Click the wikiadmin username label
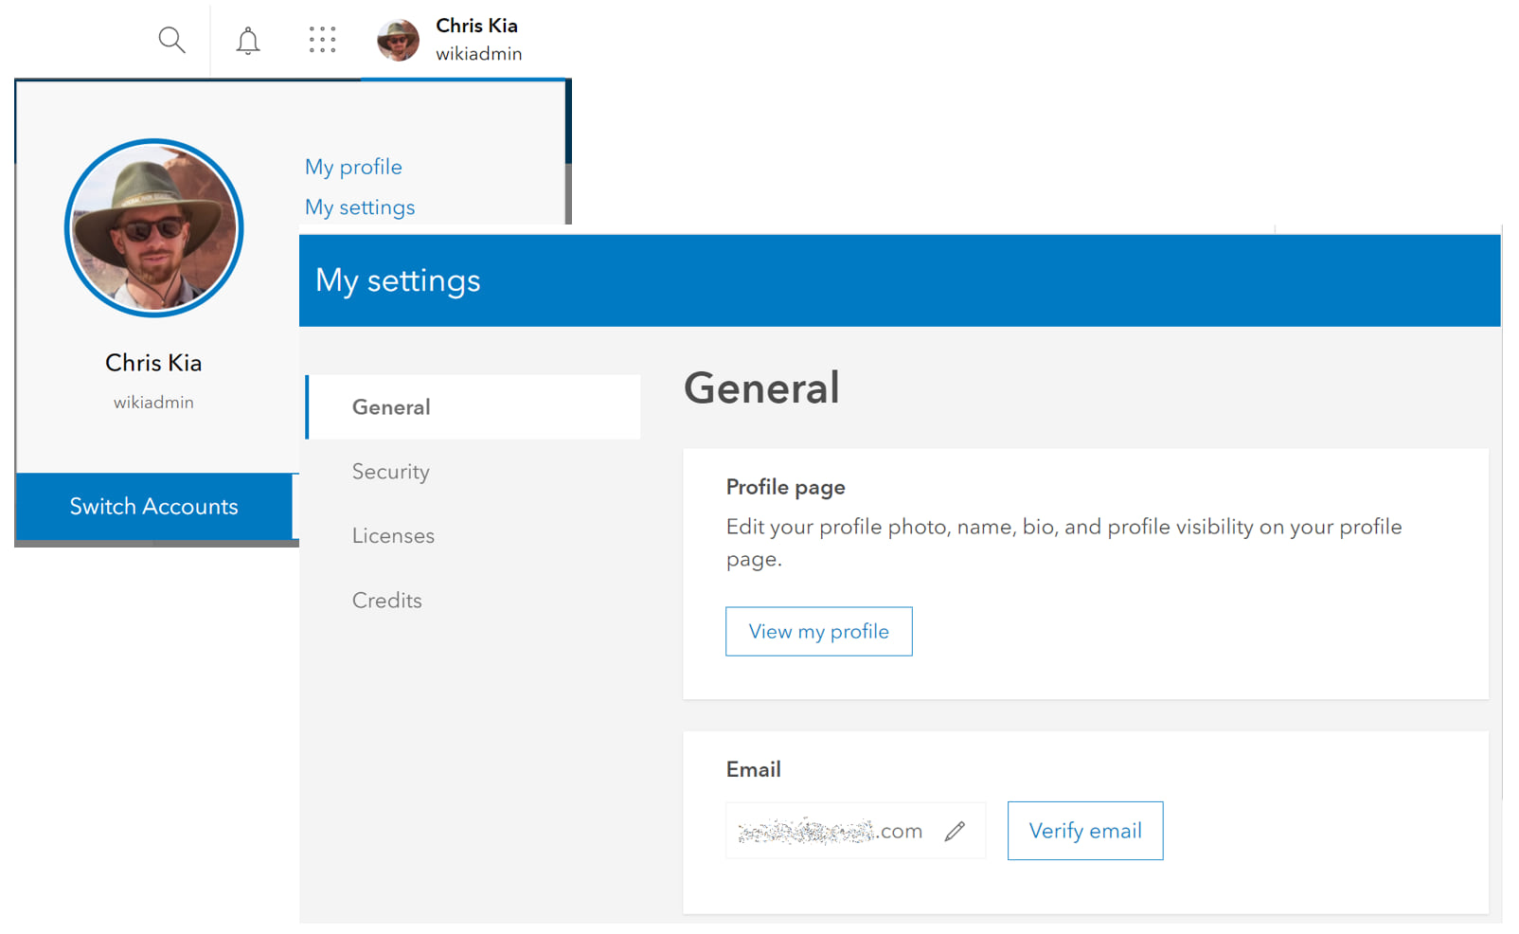The image size is (1519, 934). 153,401
